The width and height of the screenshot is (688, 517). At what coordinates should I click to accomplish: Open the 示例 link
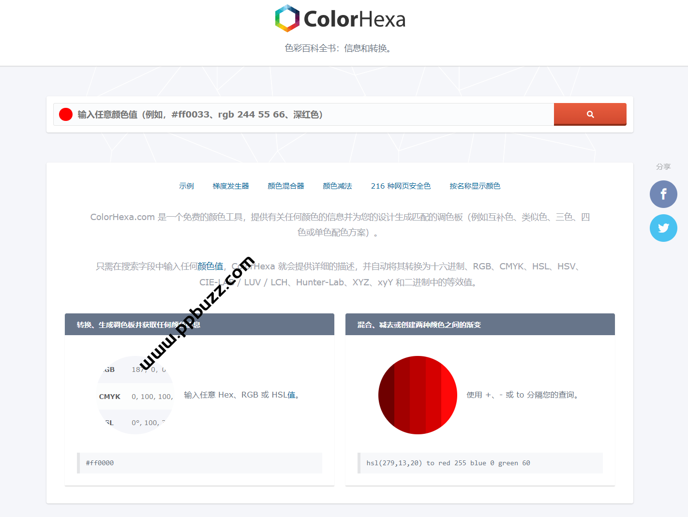(186, 186)
